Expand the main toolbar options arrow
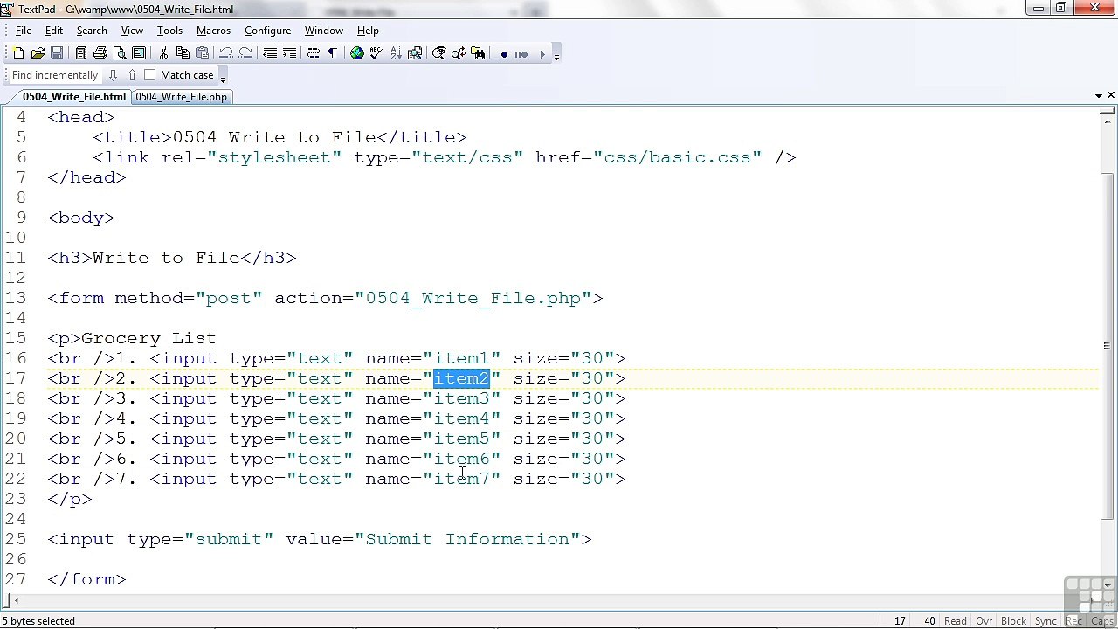 tap(556, 56)
